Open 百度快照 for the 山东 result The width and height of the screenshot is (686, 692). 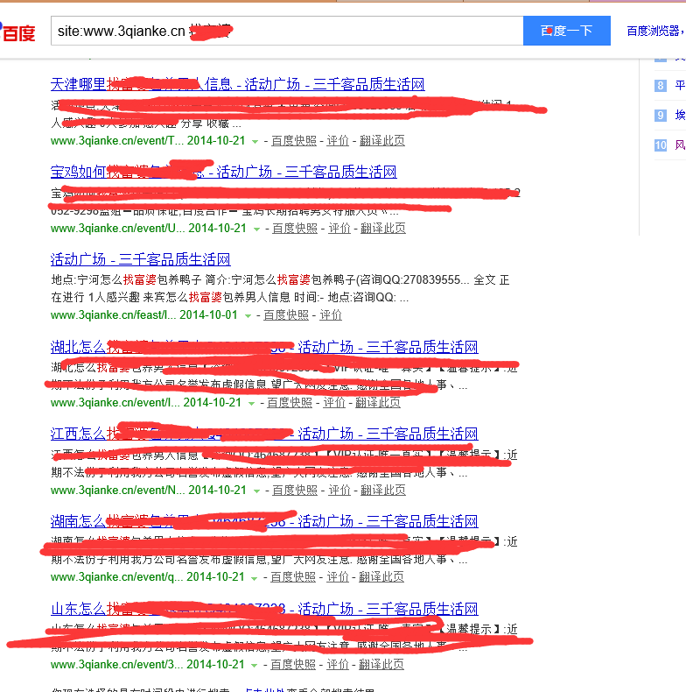click(293, 664)
